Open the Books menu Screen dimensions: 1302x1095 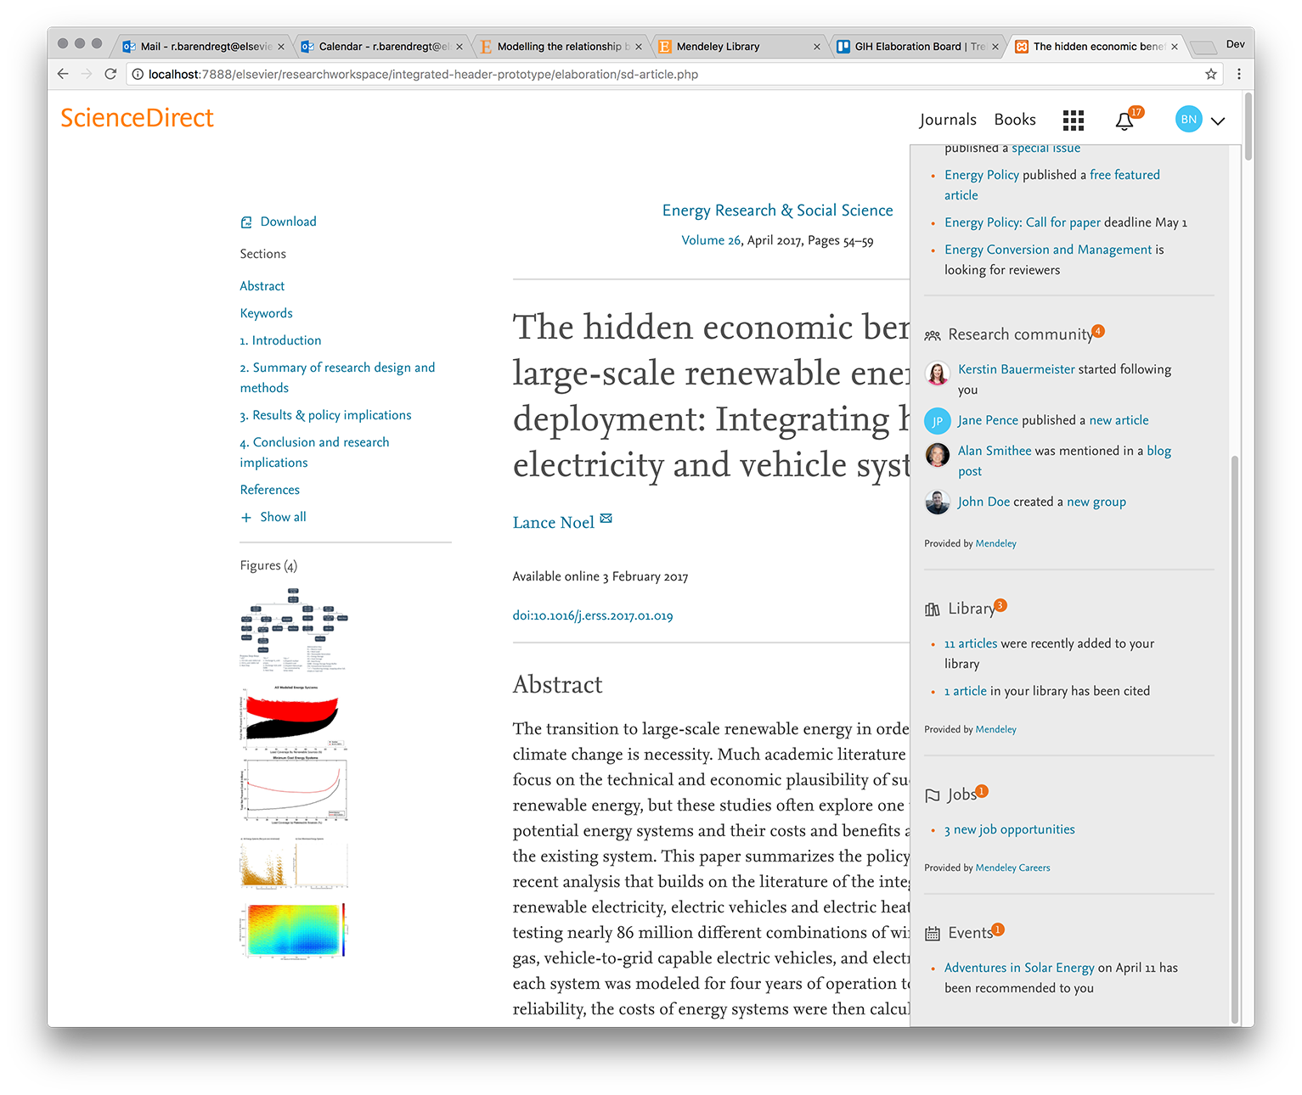(x=1015, y=120)
